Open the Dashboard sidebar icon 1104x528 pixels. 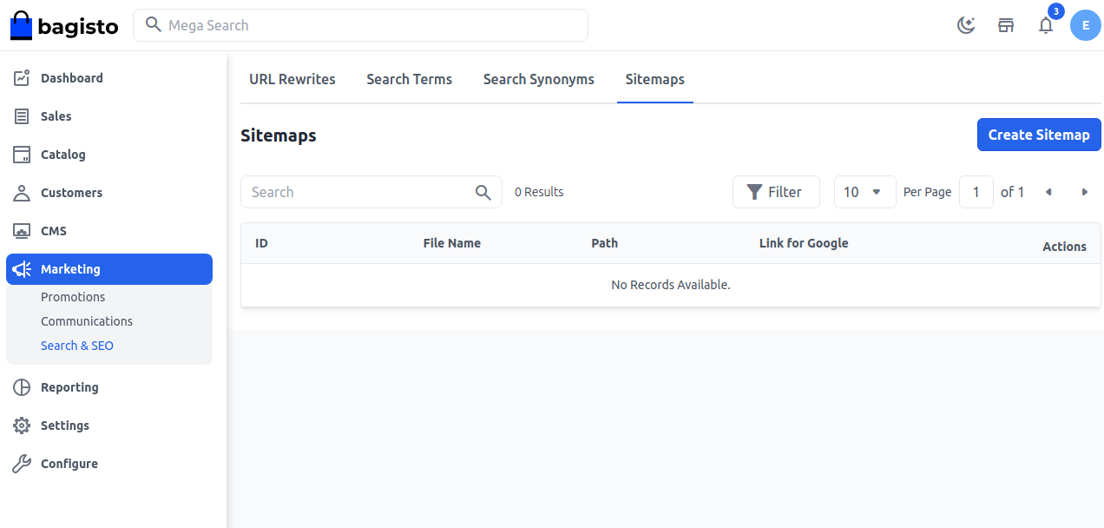pos(22,77)
